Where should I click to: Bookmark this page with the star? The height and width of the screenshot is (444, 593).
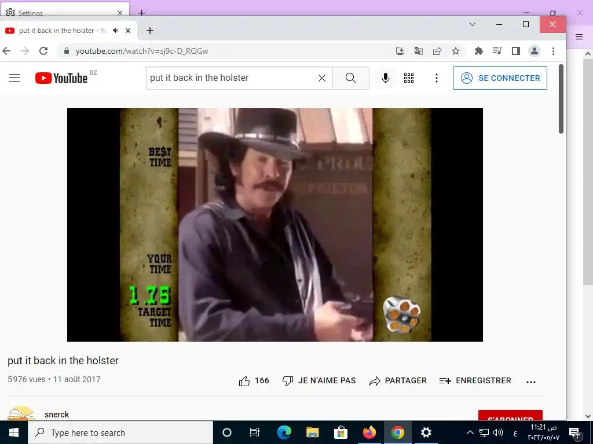point(456,51)
